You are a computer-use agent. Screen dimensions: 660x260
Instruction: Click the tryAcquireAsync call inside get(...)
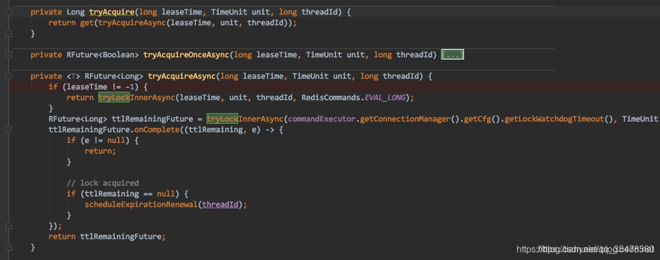point(132,23)
